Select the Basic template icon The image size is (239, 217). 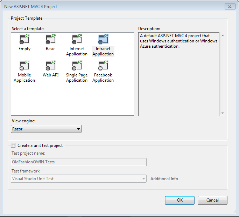(51, 39)
